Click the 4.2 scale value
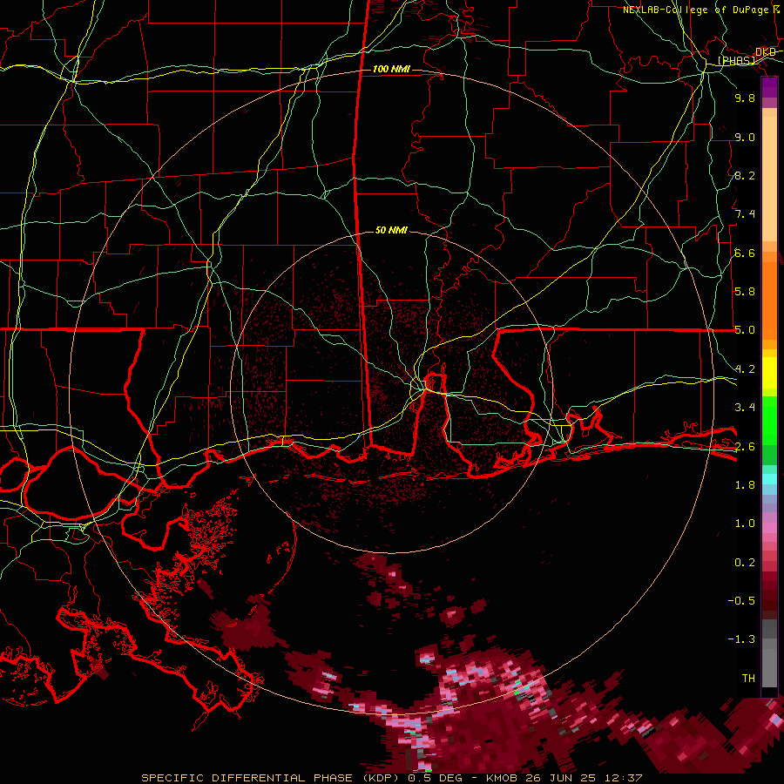The image size is (784, 784). 745,369
